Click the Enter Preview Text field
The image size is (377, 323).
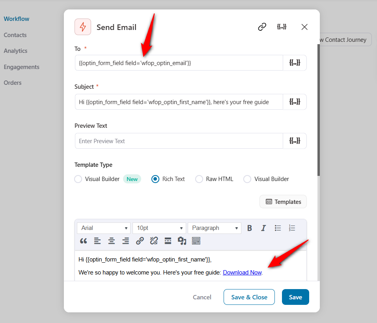[179, 141]
